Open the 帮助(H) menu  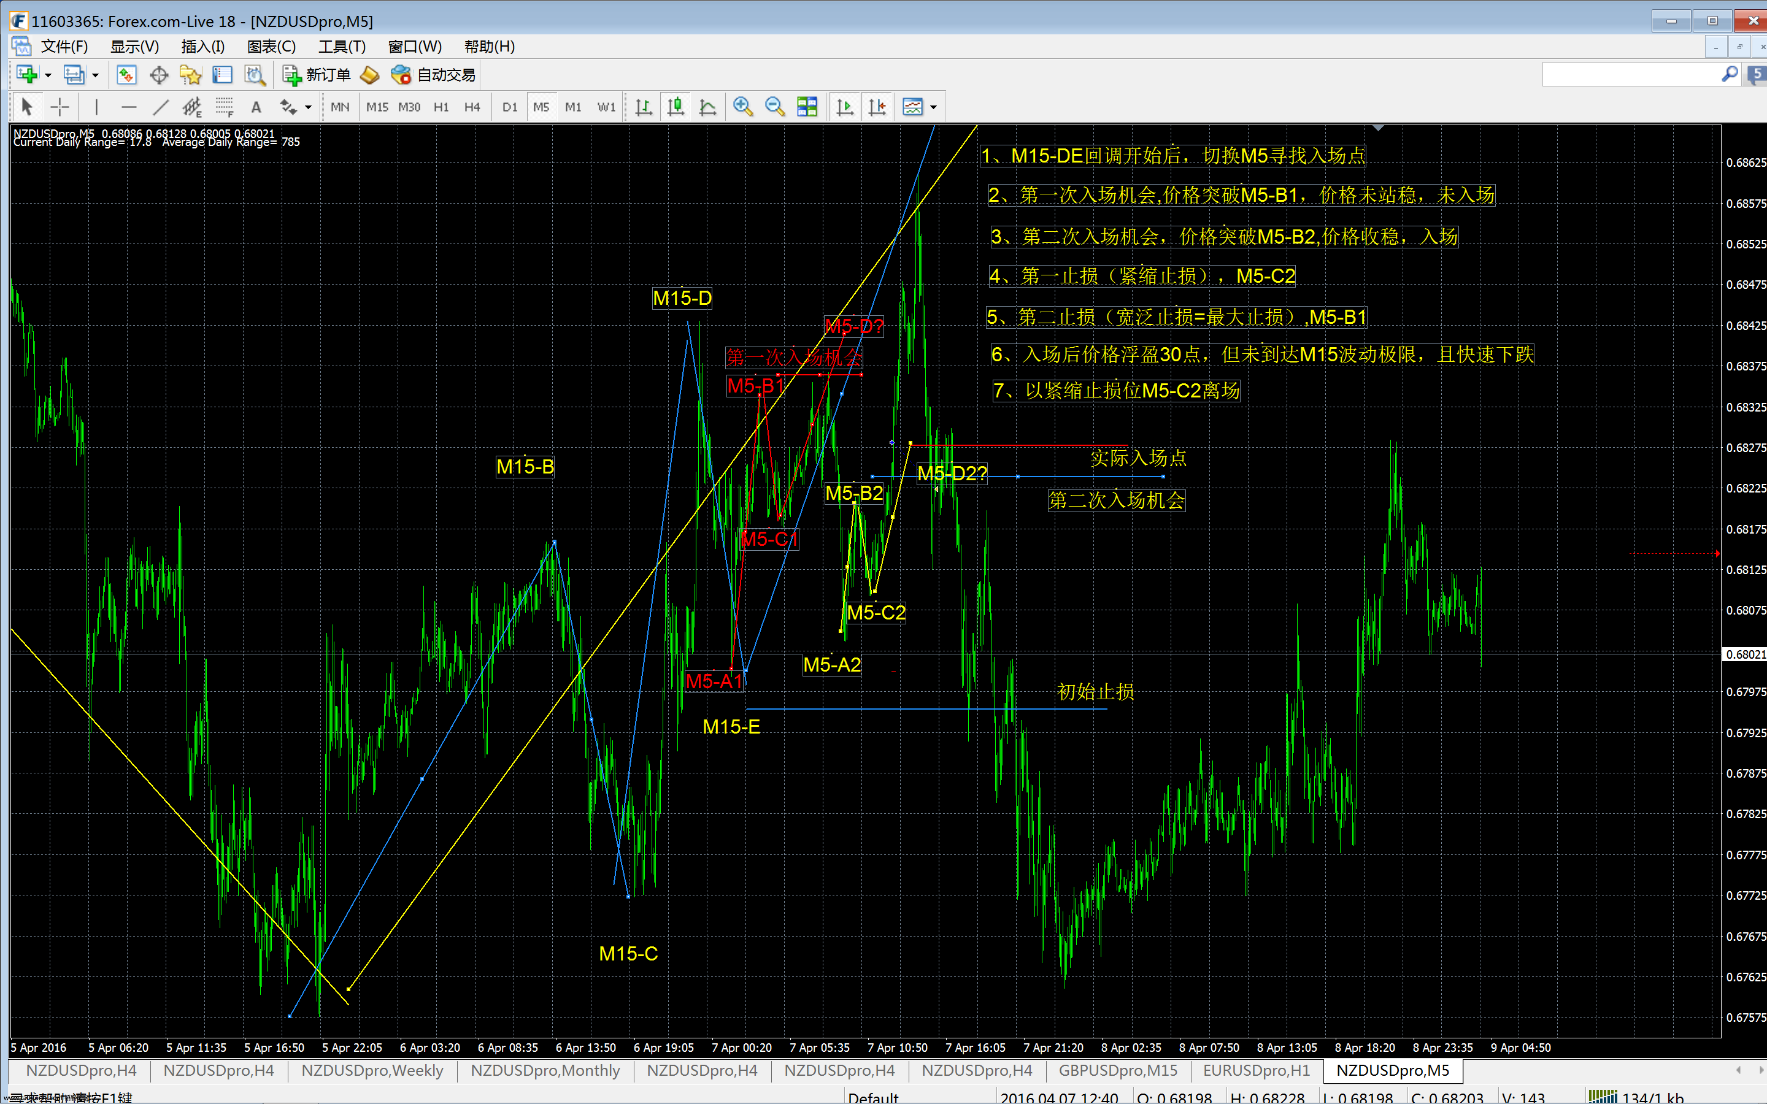[489, 47]
